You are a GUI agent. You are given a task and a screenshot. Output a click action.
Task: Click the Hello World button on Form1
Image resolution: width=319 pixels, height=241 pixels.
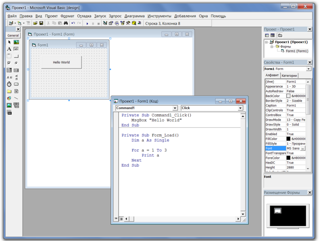[61, 62]
